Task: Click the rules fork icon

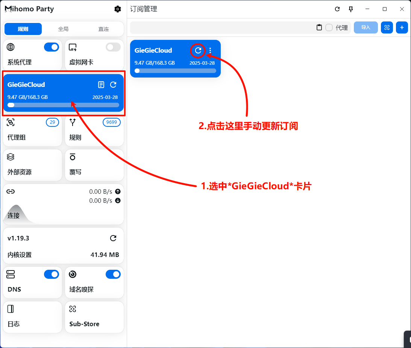Action: [73, 122]
